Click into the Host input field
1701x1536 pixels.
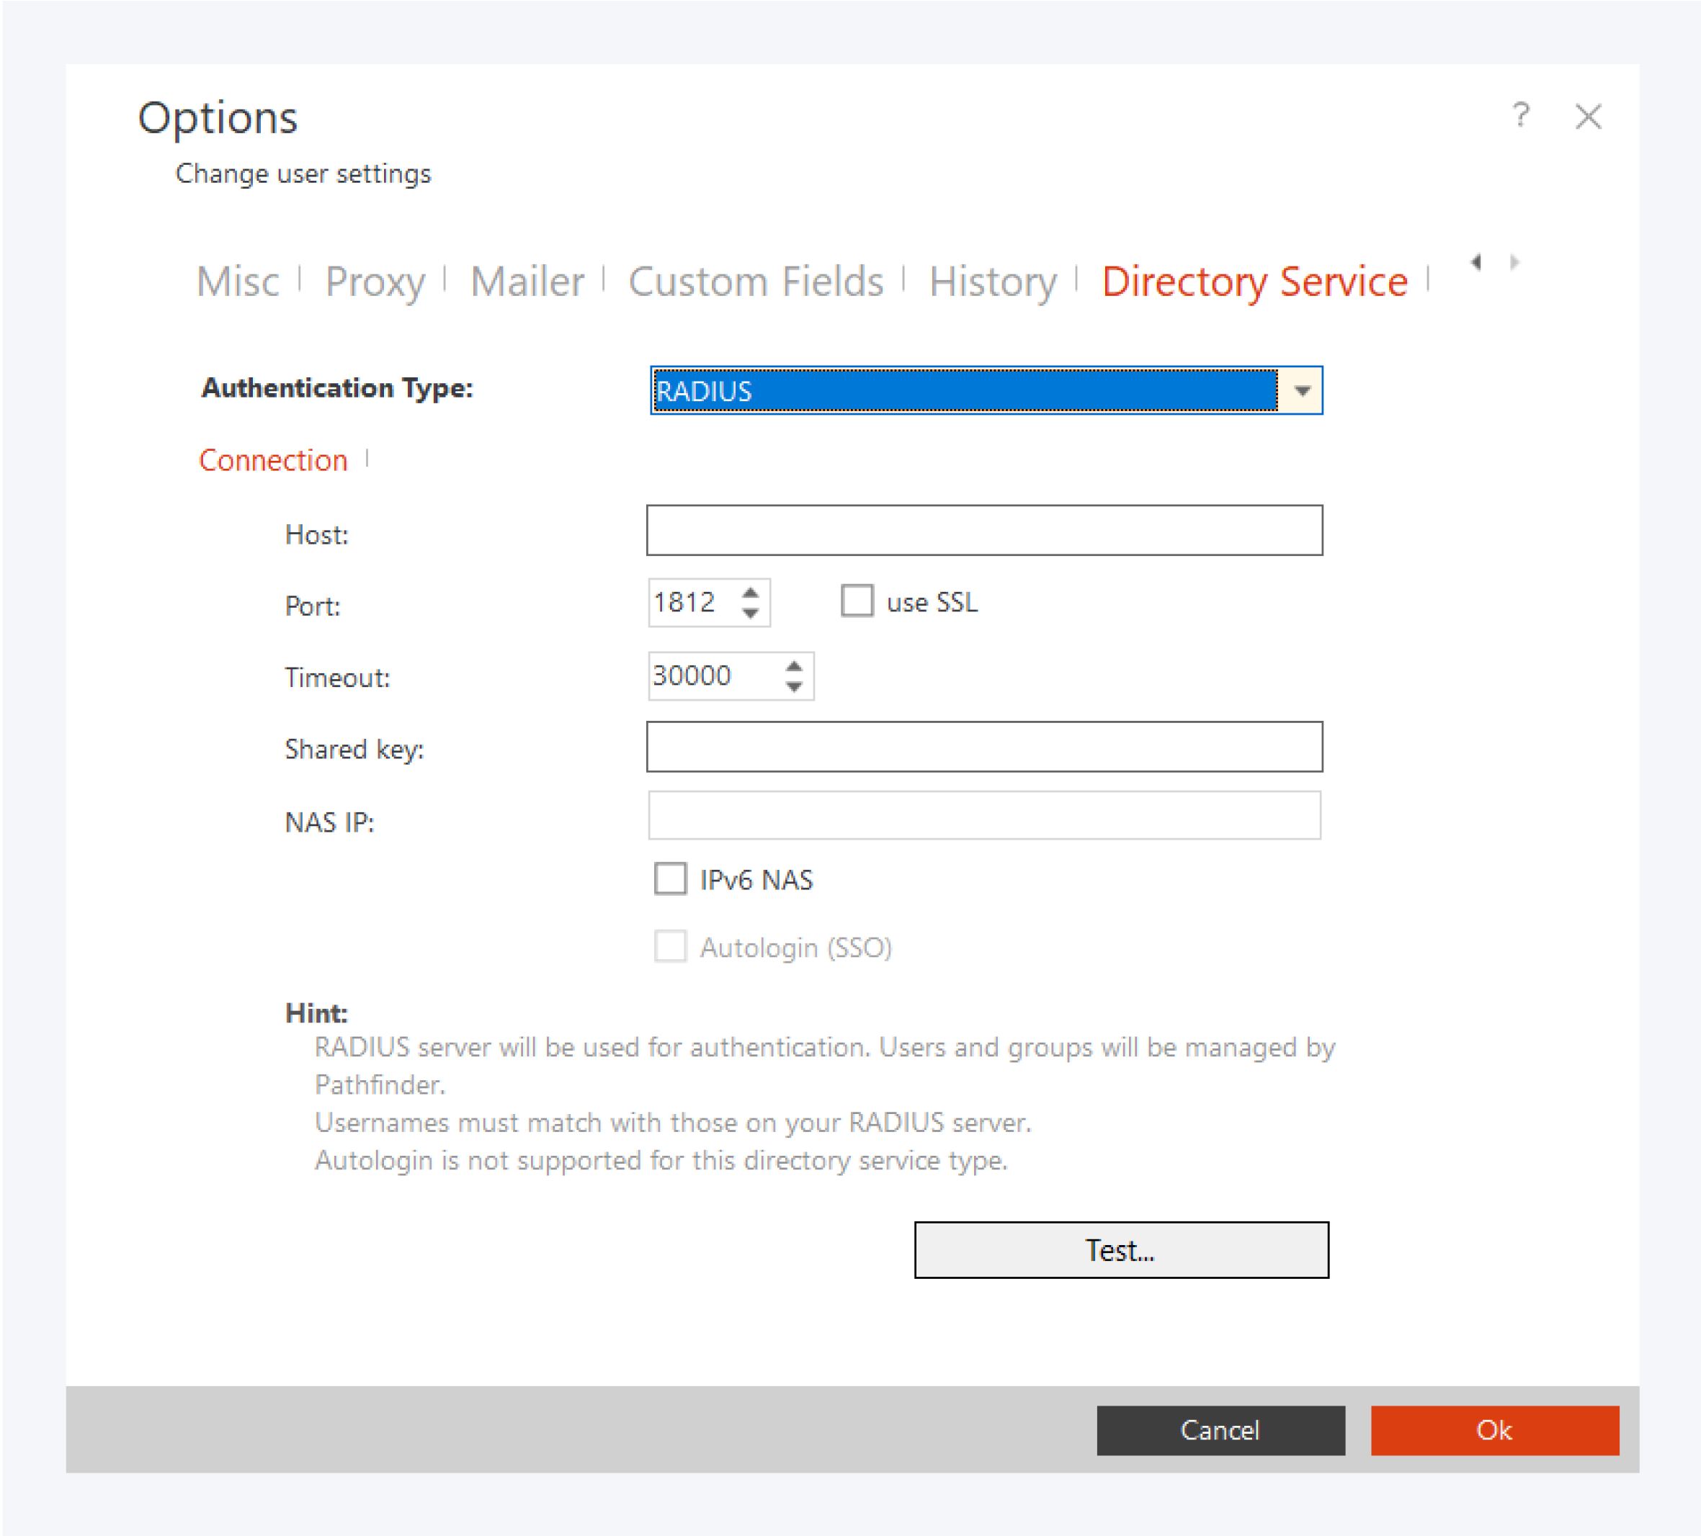coord(984,531)
